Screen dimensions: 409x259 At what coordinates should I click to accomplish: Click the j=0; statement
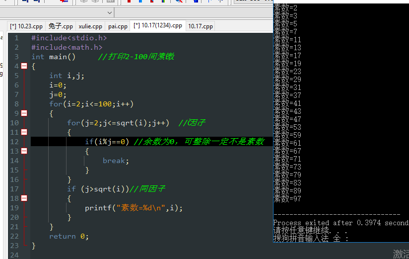(x=58, y=94)
